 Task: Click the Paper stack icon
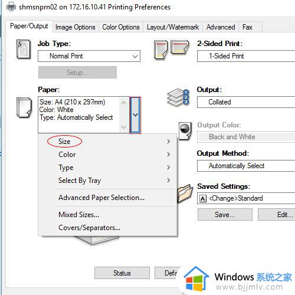coord(24,107)
